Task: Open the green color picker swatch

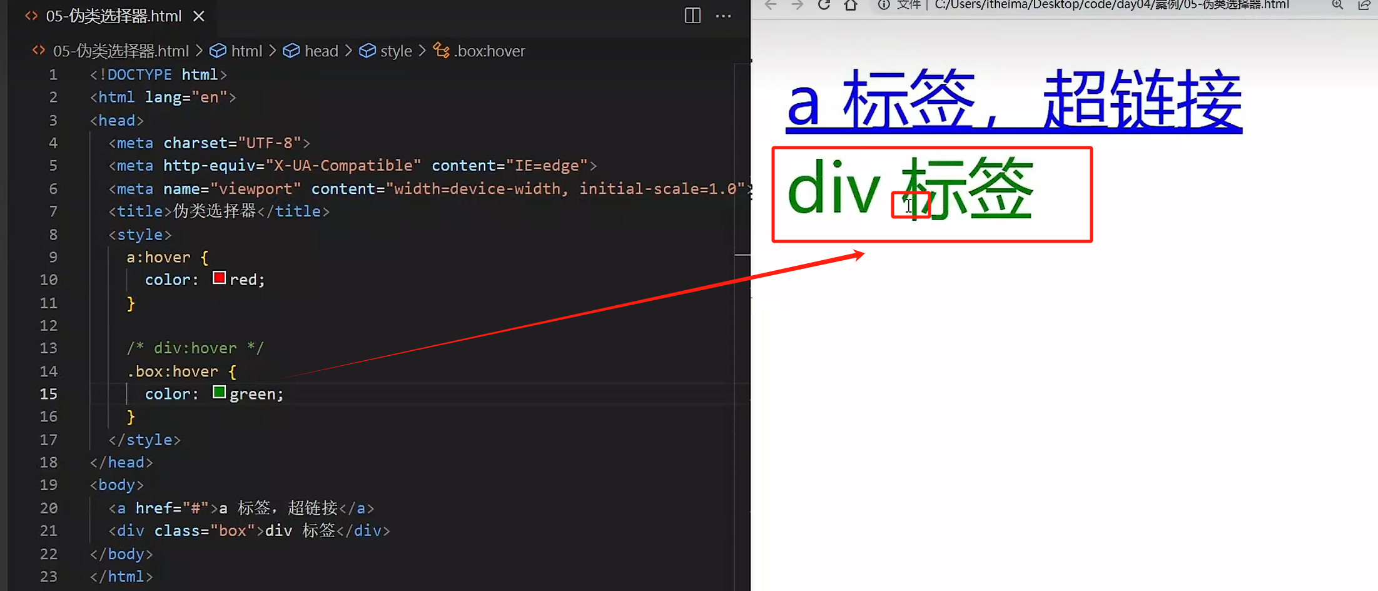Action: click(219, 392)
